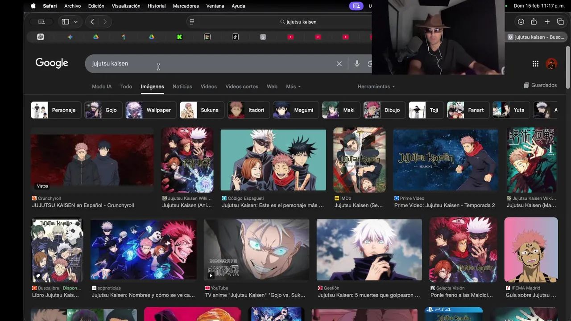The width and height of the screenshot is (571, 321).
Task: Switch to the Noticias tab
Action: click(x=182, y=86)
